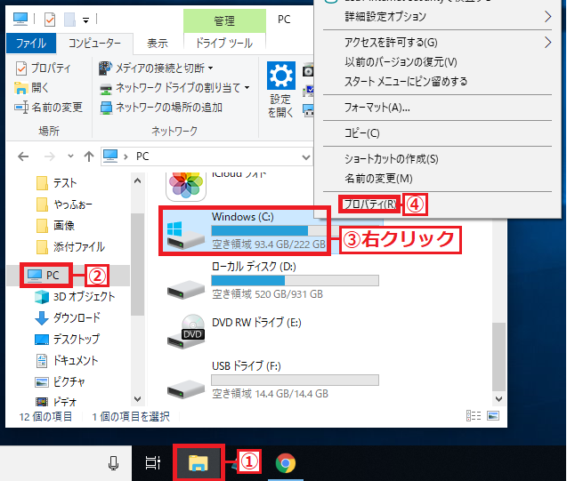
Task: Click 名前の変更 in the ribbon
Action: (x=48, y=108)
